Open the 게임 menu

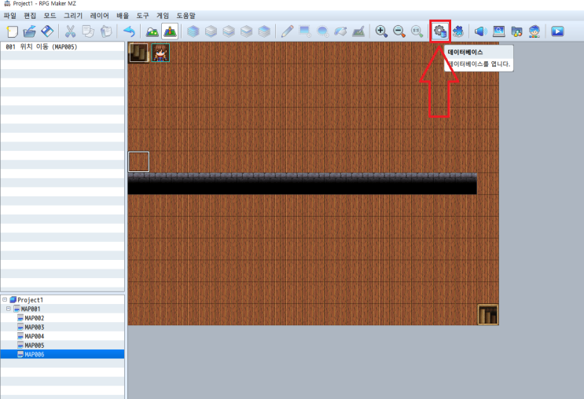click(x=163, y=16)
